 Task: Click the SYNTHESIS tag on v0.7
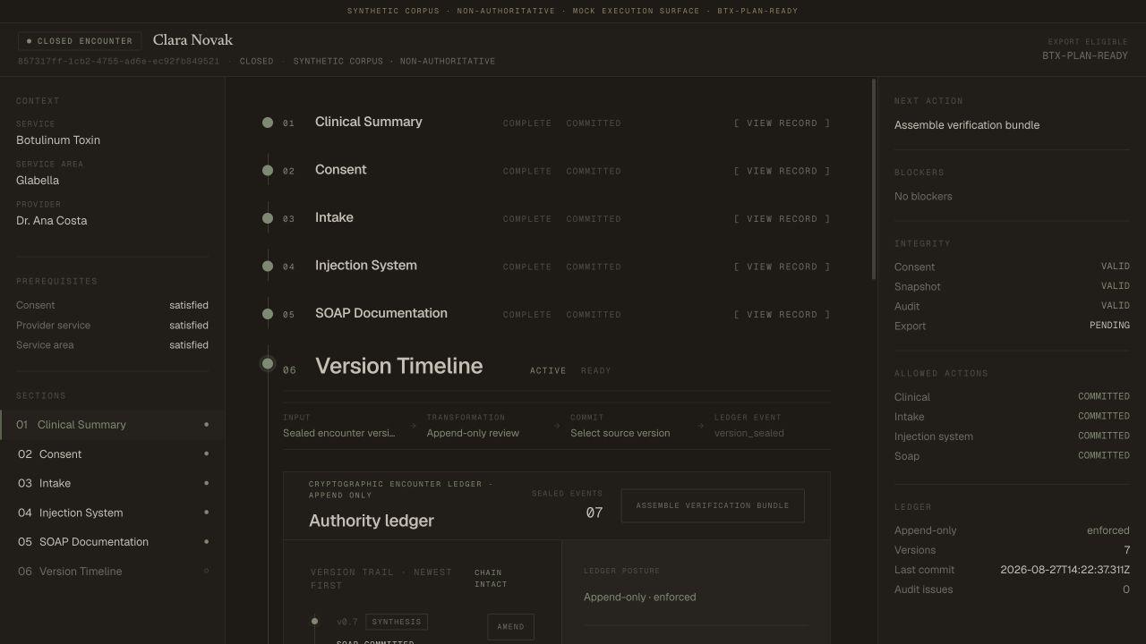(397, 622)
